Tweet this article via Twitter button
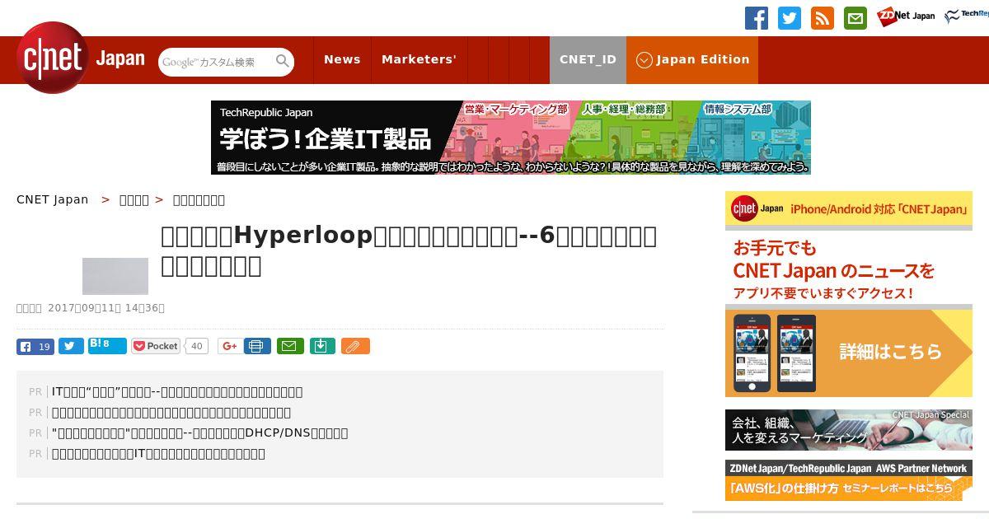989x519 pixels. coord(71,346)
